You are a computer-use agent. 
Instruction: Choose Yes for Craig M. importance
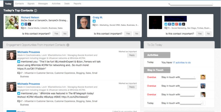coord(128,34)
